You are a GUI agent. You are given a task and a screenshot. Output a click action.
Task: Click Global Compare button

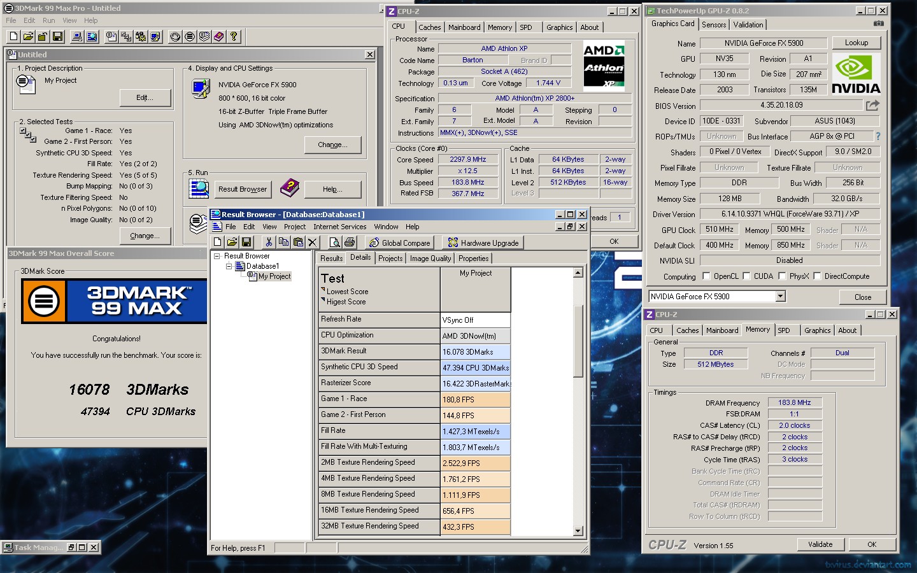[x=400, y=243]
